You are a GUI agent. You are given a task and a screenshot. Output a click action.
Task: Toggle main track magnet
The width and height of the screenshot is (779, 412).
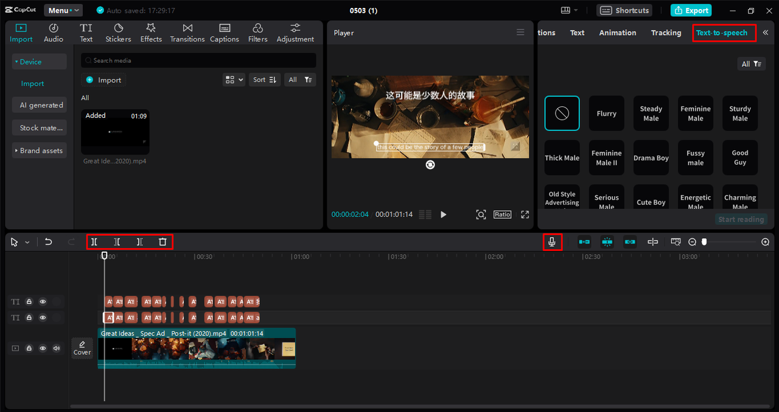coord(584,242)
